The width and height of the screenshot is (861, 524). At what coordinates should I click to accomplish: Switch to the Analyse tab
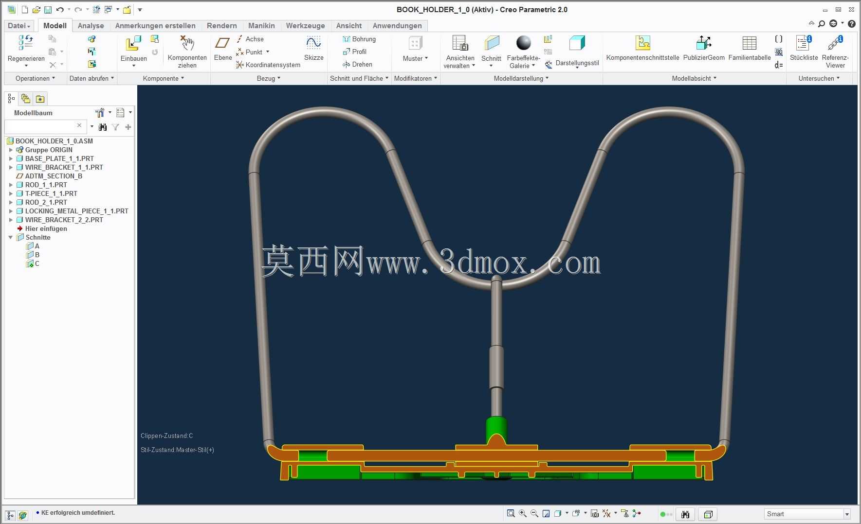91,26
